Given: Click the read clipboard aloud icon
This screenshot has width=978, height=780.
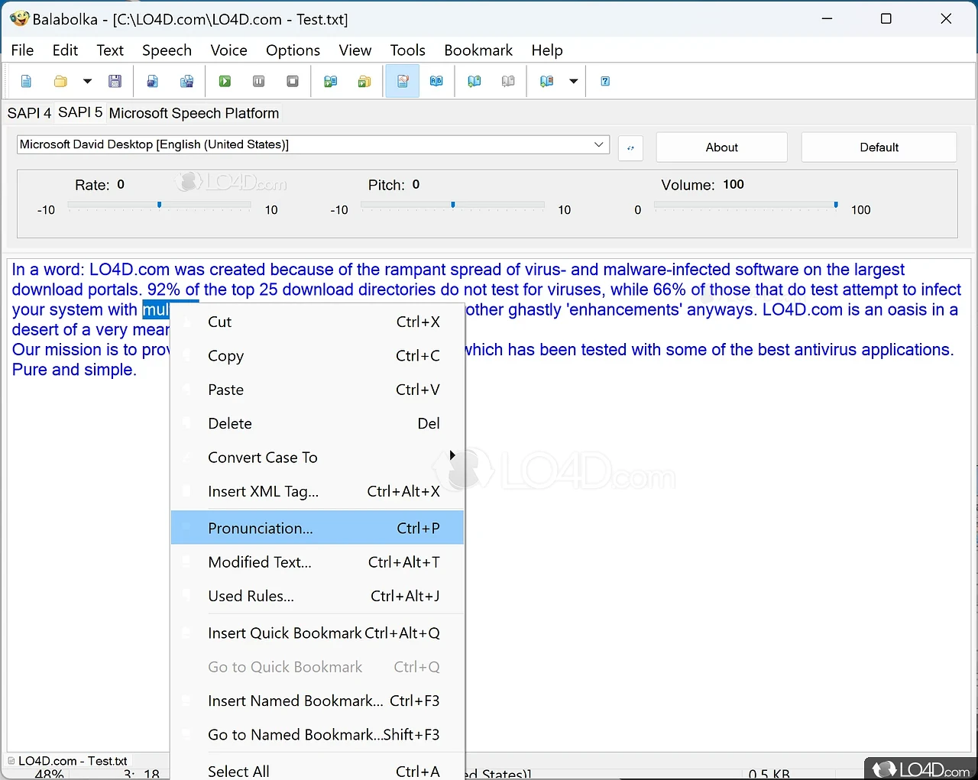Looking at the screenshot, I should 330,82.
